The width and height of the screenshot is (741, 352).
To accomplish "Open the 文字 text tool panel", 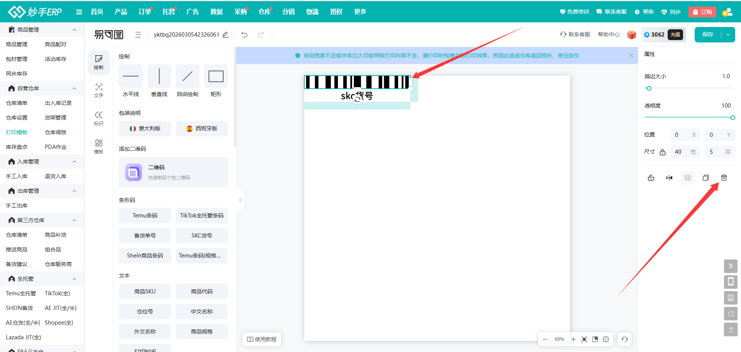I will pos(99,90).
